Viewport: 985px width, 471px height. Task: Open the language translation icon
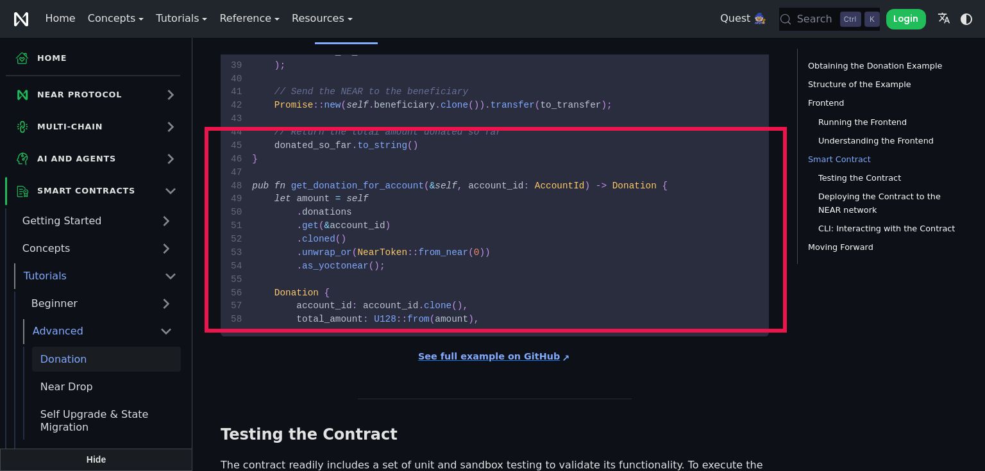(x=944, y=19)
